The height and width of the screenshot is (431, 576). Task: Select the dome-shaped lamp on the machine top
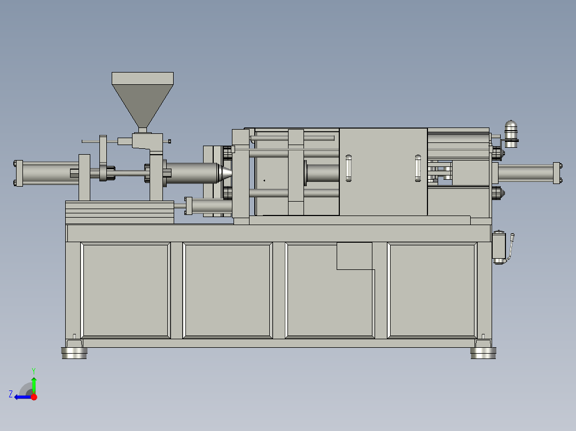pos(511,133)
